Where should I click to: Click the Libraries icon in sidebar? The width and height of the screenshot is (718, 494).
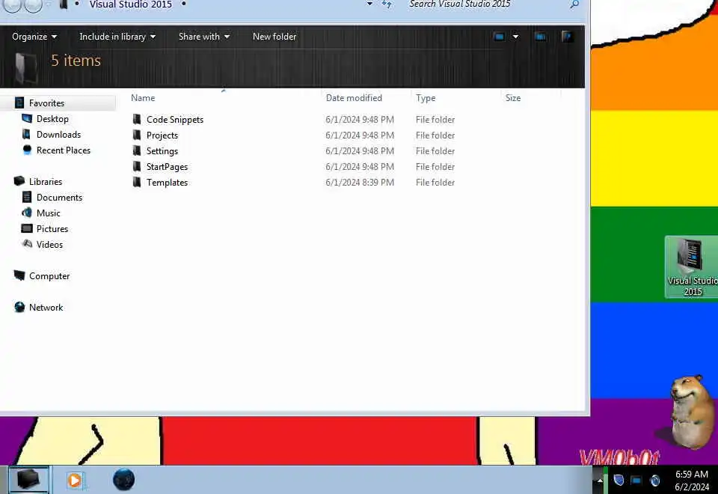[x=19, y=181]
